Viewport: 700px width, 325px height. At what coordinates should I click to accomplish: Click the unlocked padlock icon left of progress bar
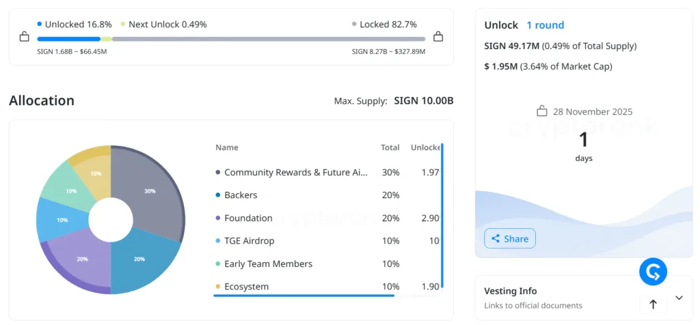[x=25, y=37]
